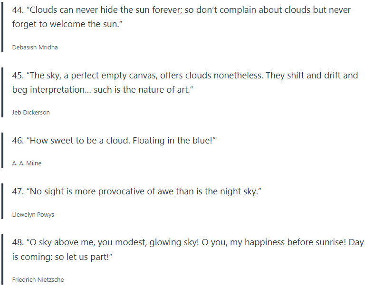384x287 pixels.
Task: Click the phrase "than is the night sky."
Action: point(214,191)
